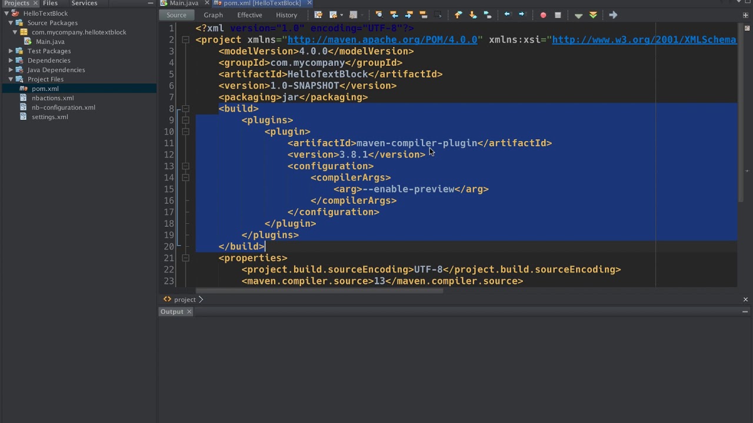
Task: Click the Find Selection magnifier icon
Action: point(379,15)
